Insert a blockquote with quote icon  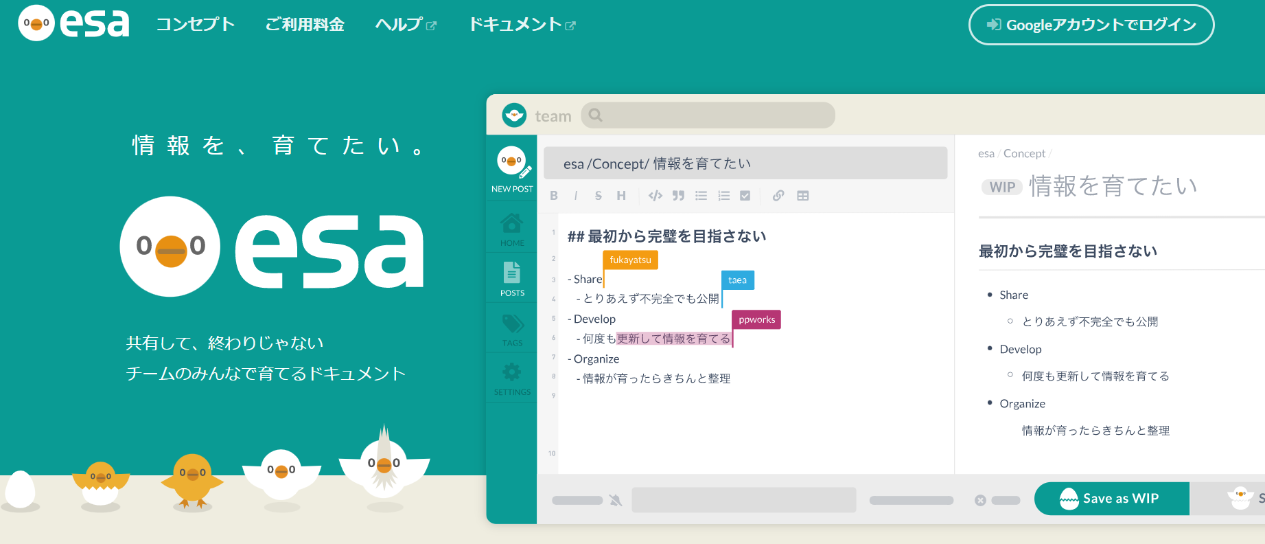678,196
